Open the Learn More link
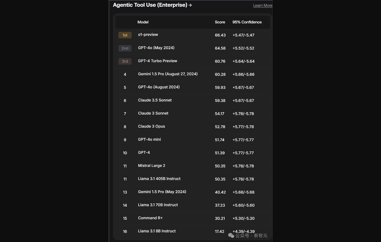381x242 pixels. [x=263, y=5]
